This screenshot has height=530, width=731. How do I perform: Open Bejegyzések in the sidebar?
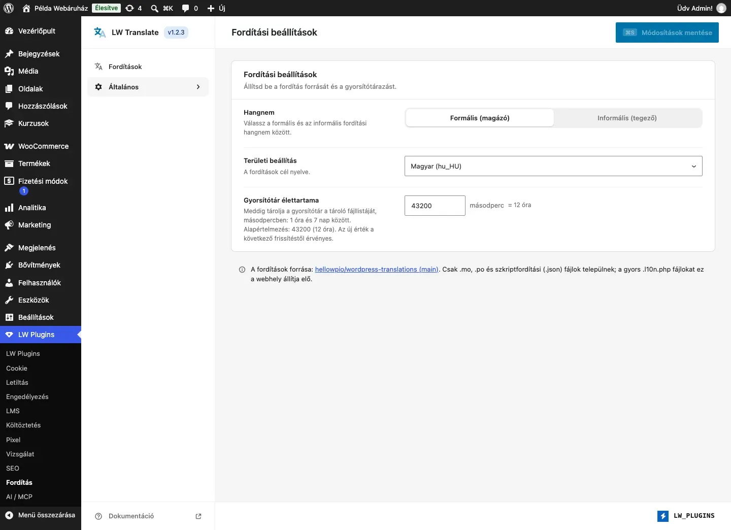pos(41,54)
